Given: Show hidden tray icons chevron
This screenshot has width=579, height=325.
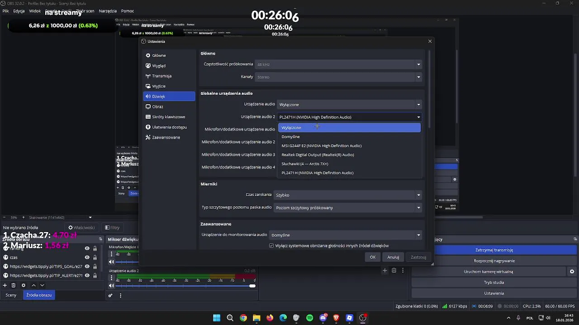Looking at the screenshot, I should click(508, 318).
